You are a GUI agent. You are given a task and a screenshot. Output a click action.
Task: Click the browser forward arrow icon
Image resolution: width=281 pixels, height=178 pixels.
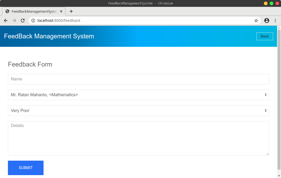(14, 21)
